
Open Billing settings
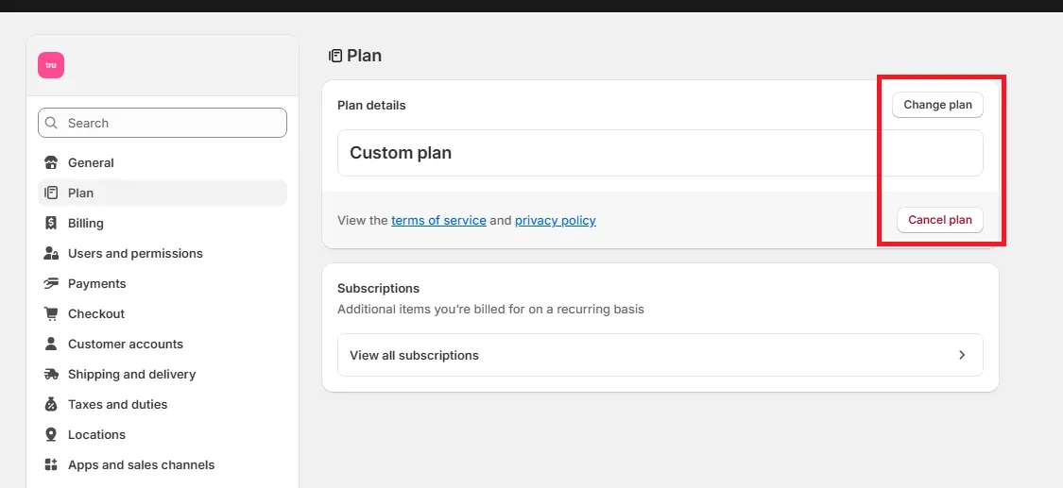click(x=163, y=223)
